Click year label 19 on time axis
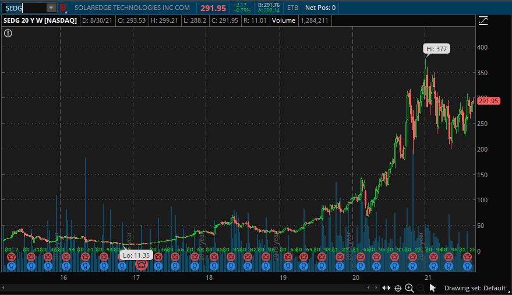Viewport: 512px width, 295px height. [x=283, y=278]
